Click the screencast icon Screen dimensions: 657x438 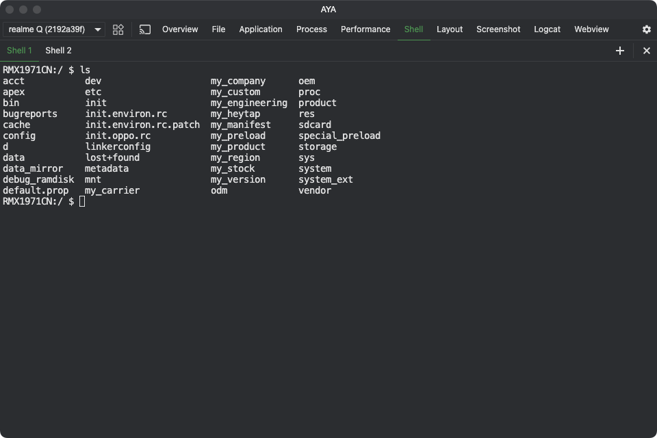145,29
